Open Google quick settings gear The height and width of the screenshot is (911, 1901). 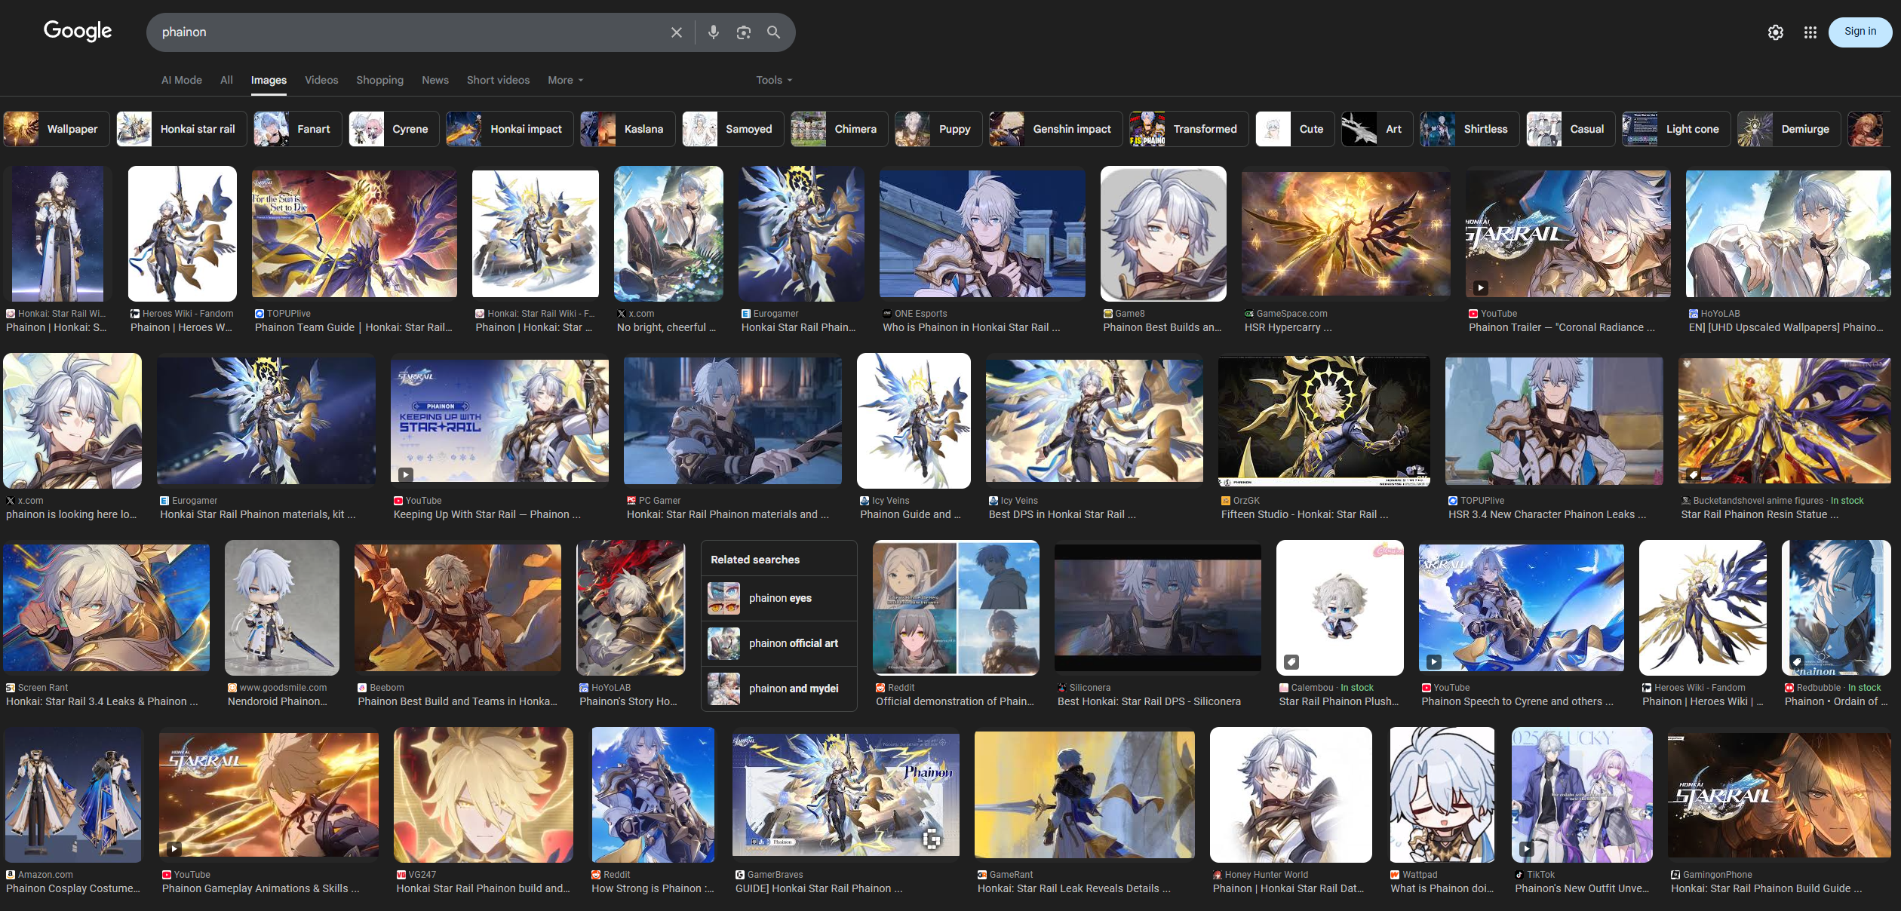(x=1775, y=32)
